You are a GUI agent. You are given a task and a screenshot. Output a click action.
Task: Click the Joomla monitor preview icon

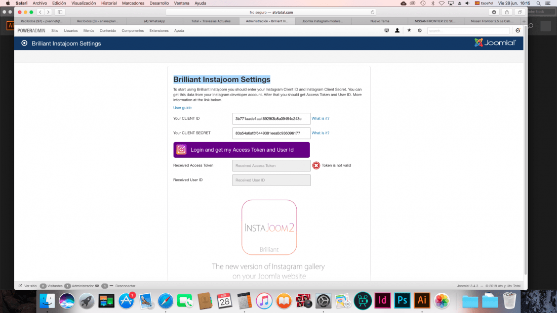[386, 30]
